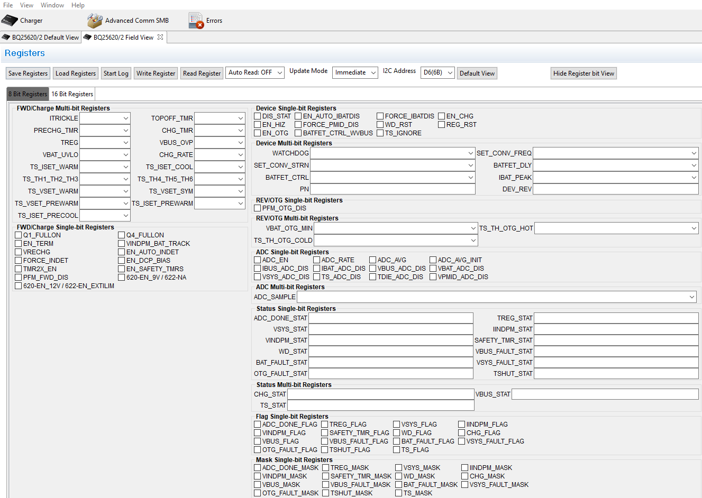Enable EN_TERM in FWD/Charge Single-bit Registers
The image size is (702, 498).
(x=18, y=243)
